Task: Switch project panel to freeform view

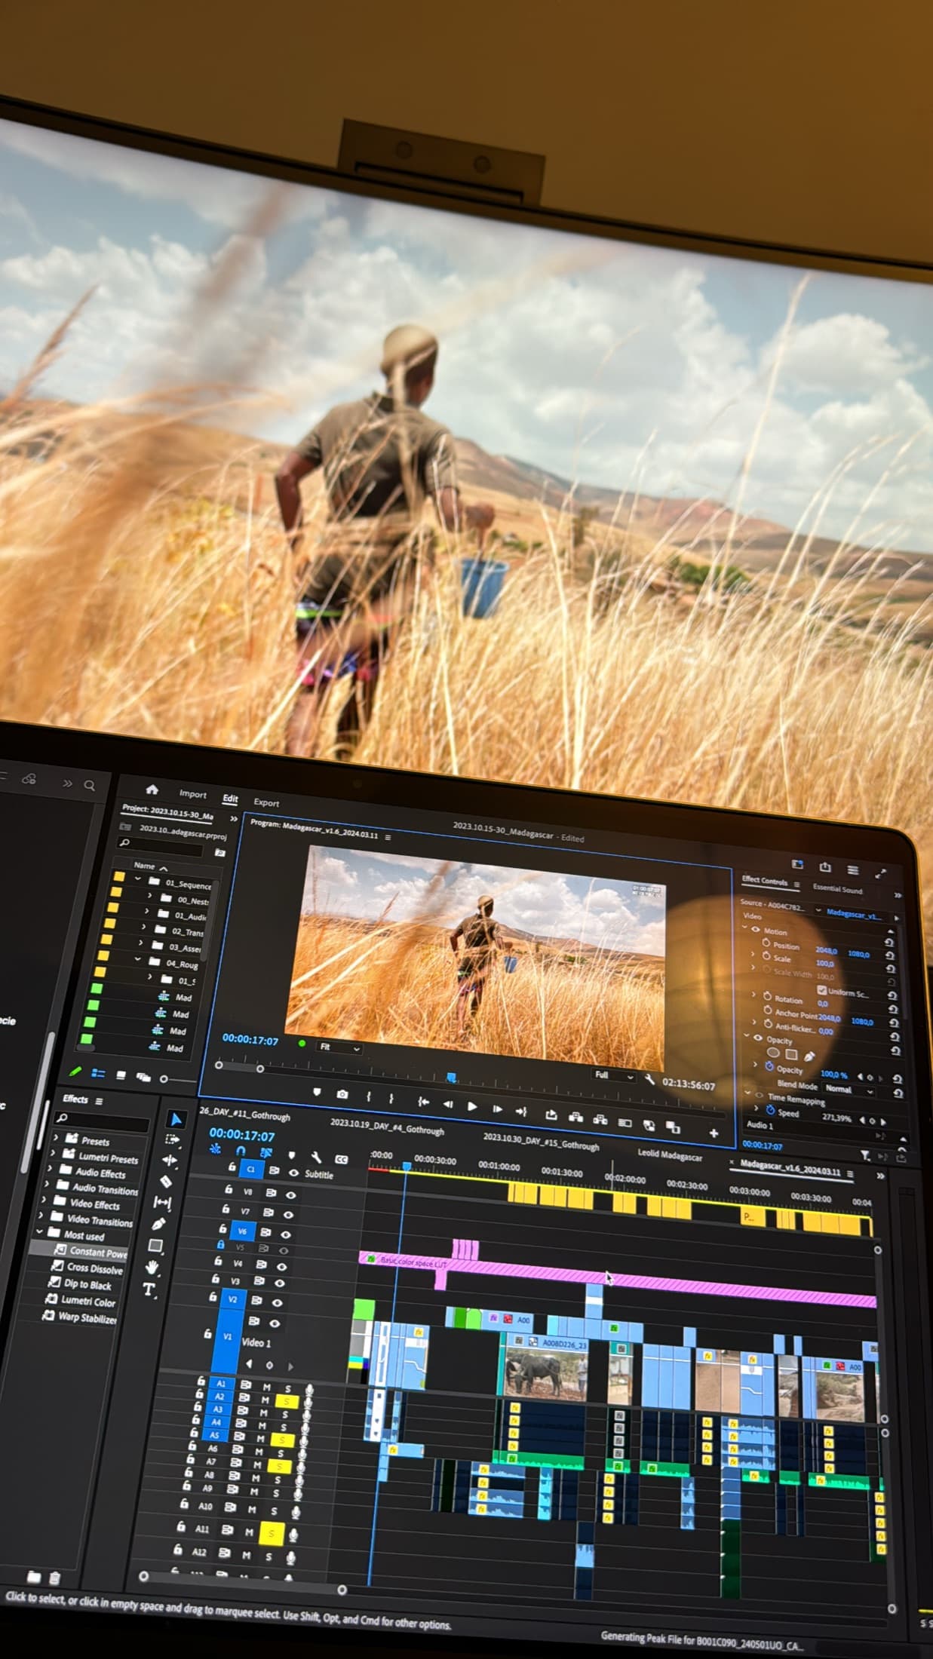Action: coord(143,1077)
